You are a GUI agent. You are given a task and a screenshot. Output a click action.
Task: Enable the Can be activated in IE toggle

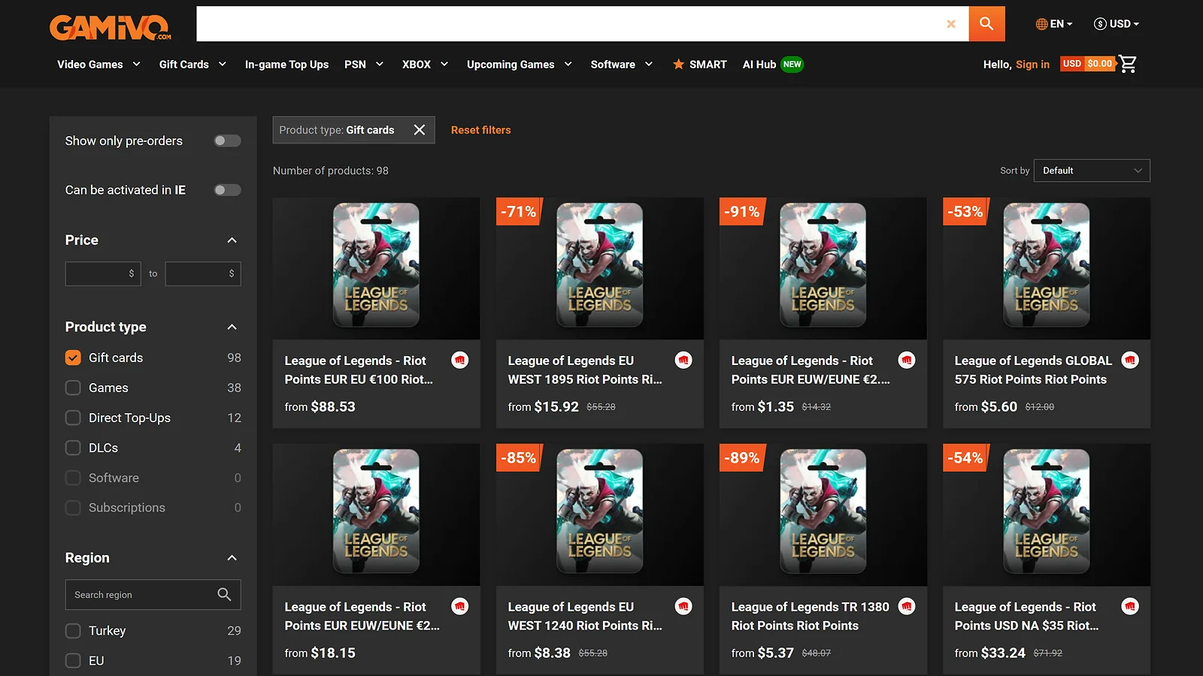click(227, 189)
